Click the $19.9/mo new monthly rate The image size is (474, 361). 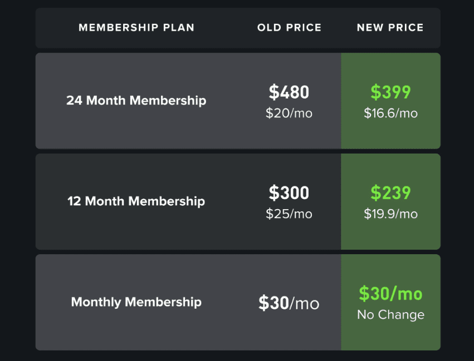(390, 214)
